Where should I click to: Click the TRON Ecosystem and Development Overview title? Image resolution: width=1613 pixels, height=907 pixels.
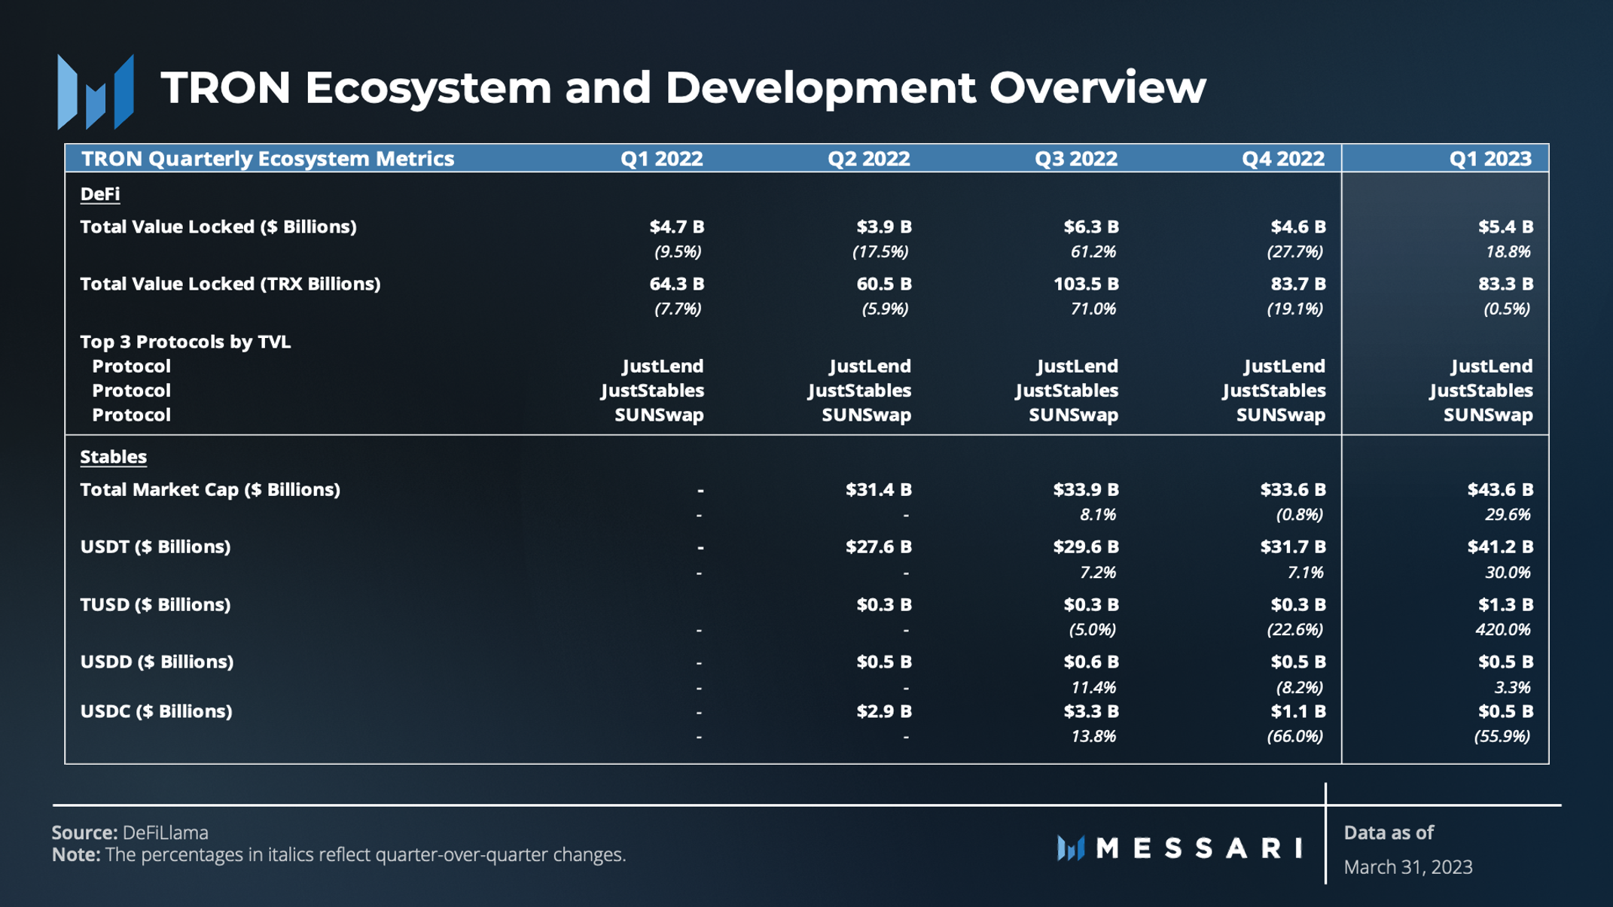682,87
